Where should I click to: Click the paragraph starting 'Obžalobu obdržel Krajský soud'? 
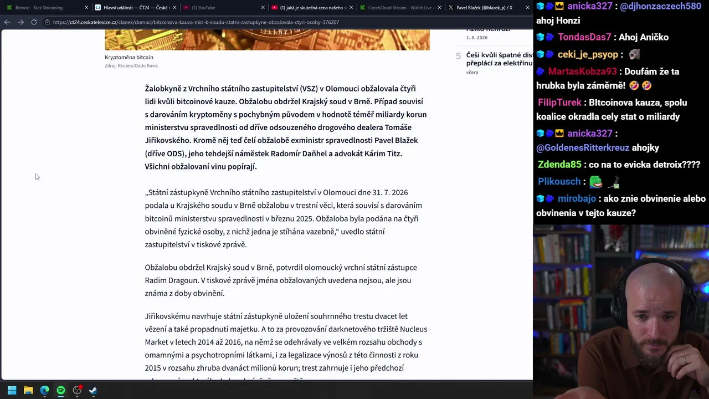pos(281,280)
